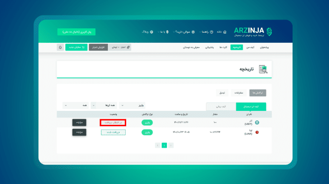Click the ARZINJA logo

click(x=253, y=32)
